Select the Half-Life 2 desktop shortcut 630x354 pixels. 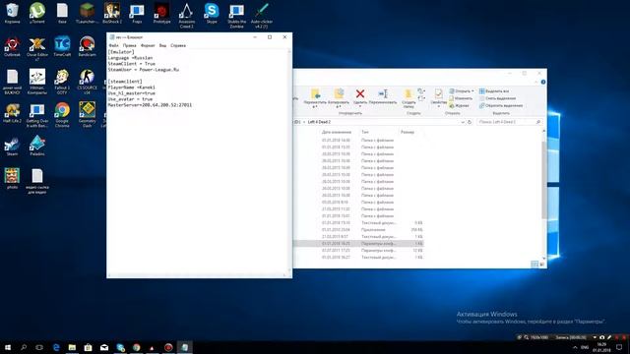pos(12,113)
